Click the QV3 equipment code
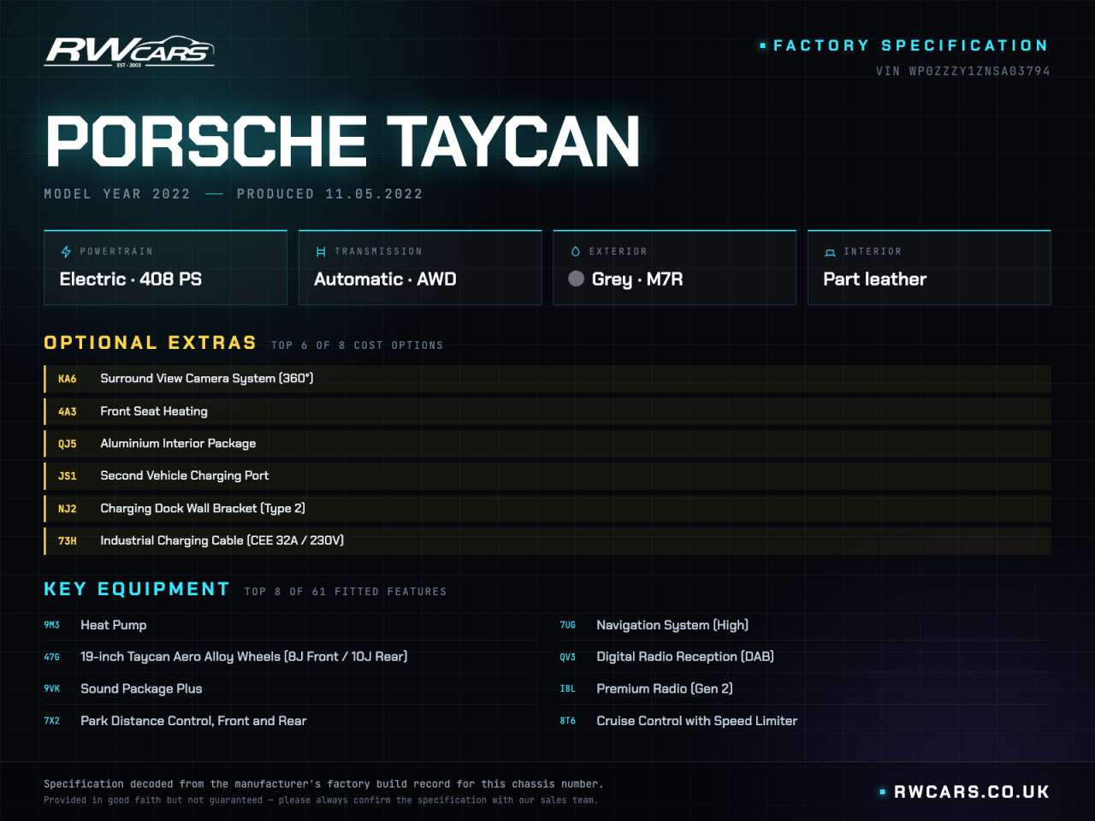The image size is (1095, 821). tap(568, 657)
